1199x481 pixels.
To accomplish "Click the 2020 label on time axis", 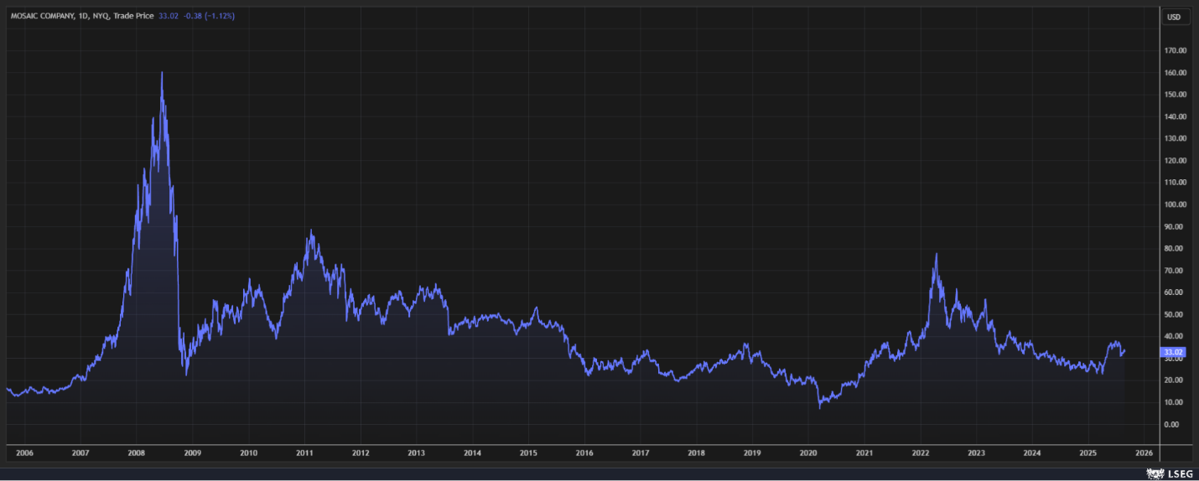I will tap(808, 453).
